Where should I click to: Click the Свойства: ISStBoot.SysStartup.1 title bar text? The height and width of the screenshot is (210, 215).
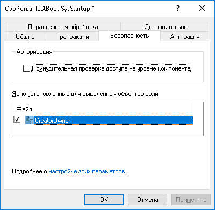click(x=50, y=9)
